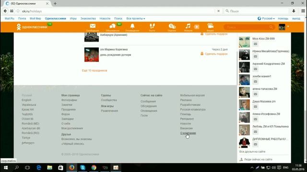Open Skype from the taskbar
307x172 pixels.
click(x=83, y=168)
